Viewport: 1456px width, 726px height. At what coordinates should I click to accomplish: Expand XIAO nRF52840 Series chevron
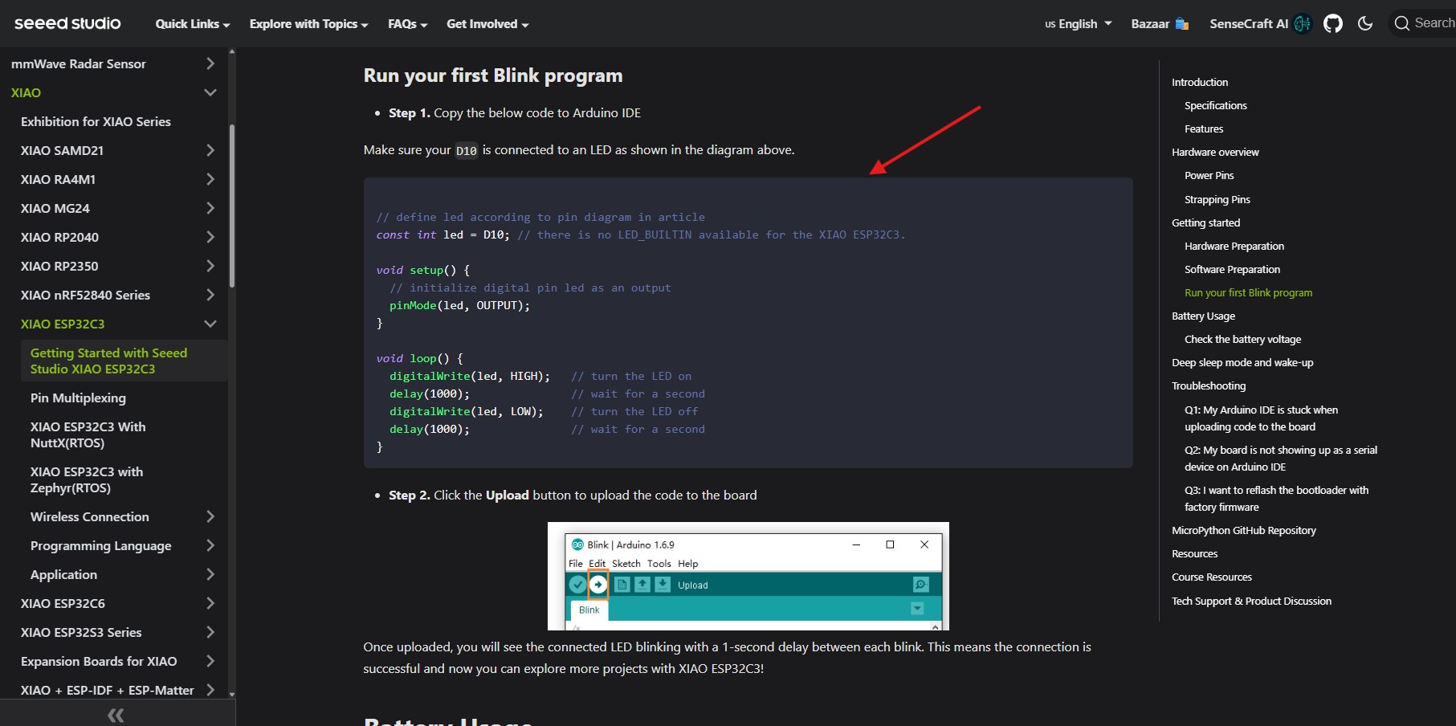[x=210, y=295]
